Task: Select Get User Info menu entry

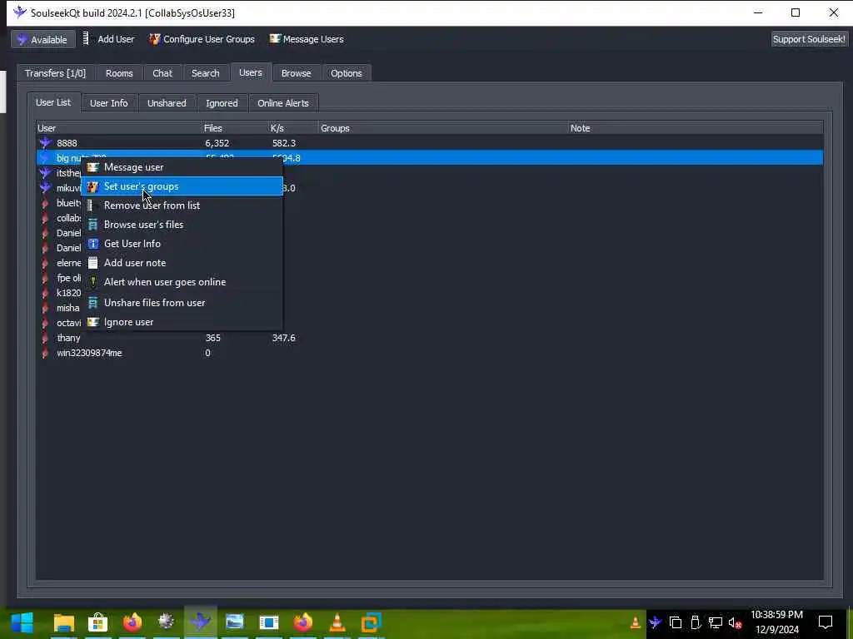Action: (182, 244)
